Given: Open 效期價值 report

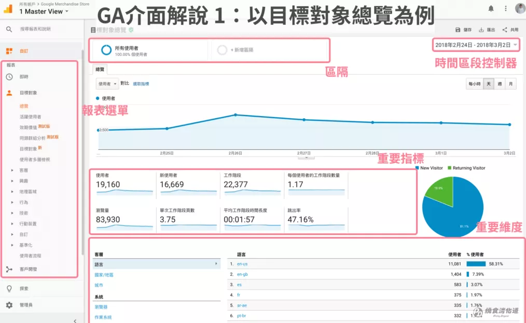Looking at the screenshot, I should [28, 128].
